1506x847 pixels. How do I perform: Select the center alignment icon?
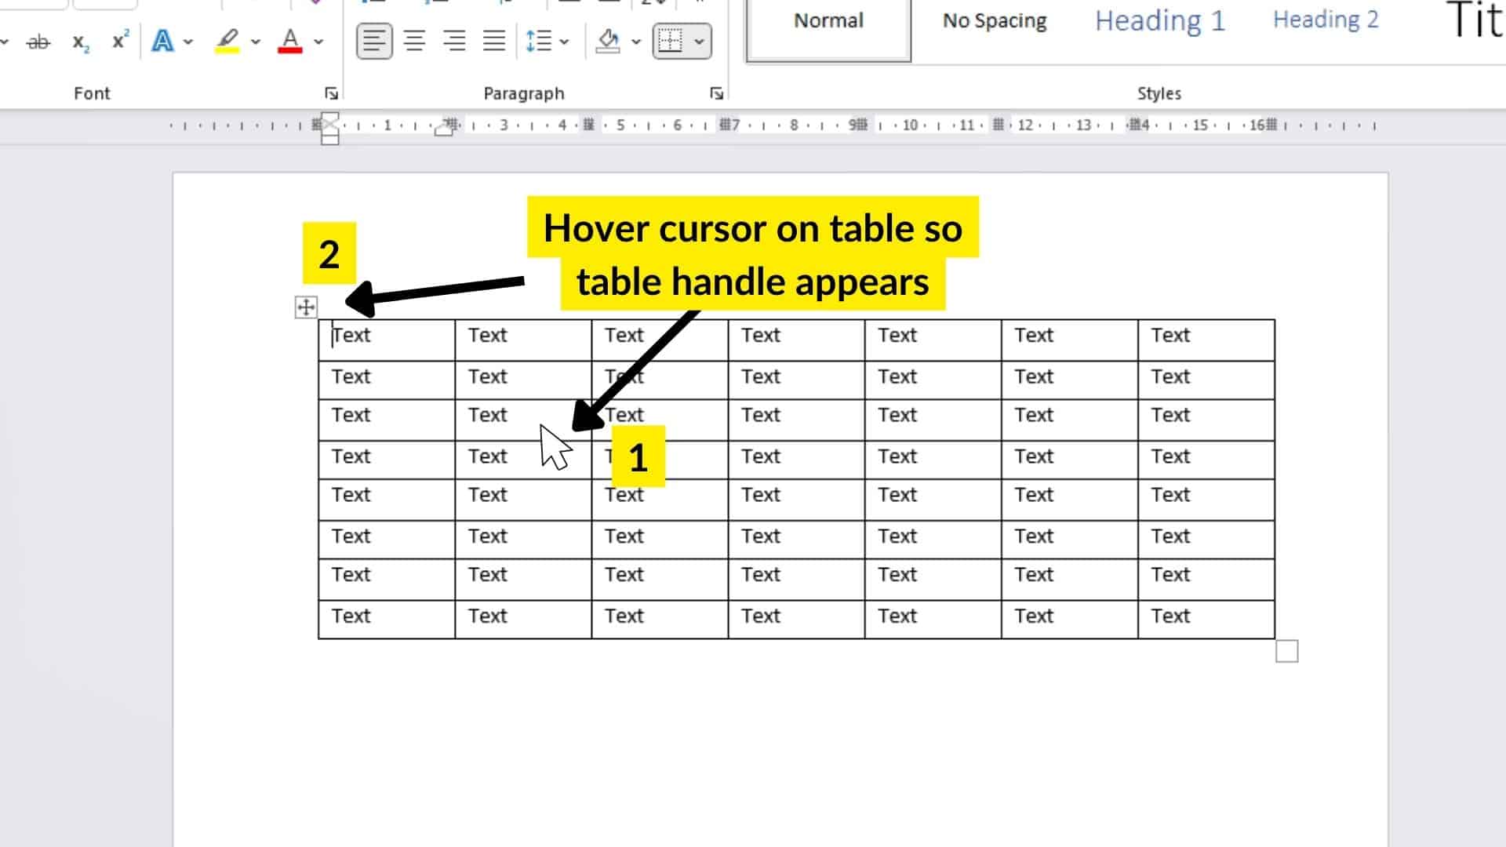413,42
